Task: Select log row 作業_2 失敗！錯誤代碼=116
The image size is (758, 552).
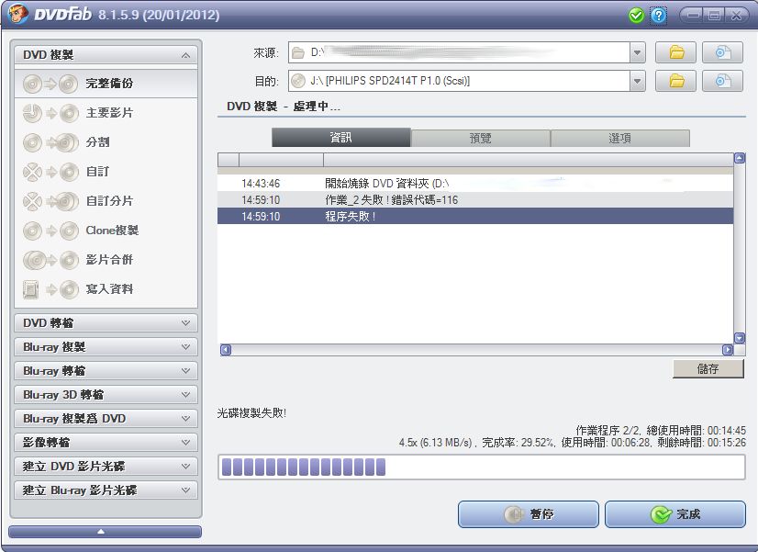Action: tap(475, 200)
